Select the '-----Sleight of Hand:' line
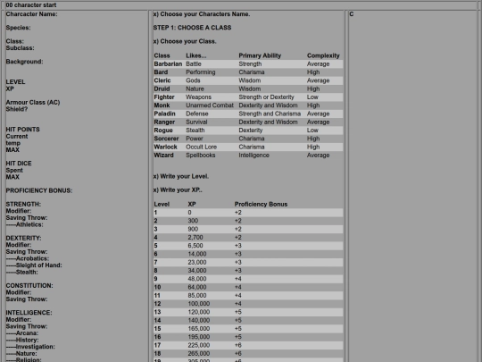The image size is (482, 362). [x=34, y=265]
